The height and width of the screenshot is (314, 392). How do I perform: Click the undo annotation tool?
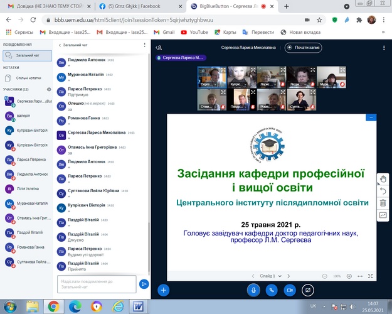383,191
